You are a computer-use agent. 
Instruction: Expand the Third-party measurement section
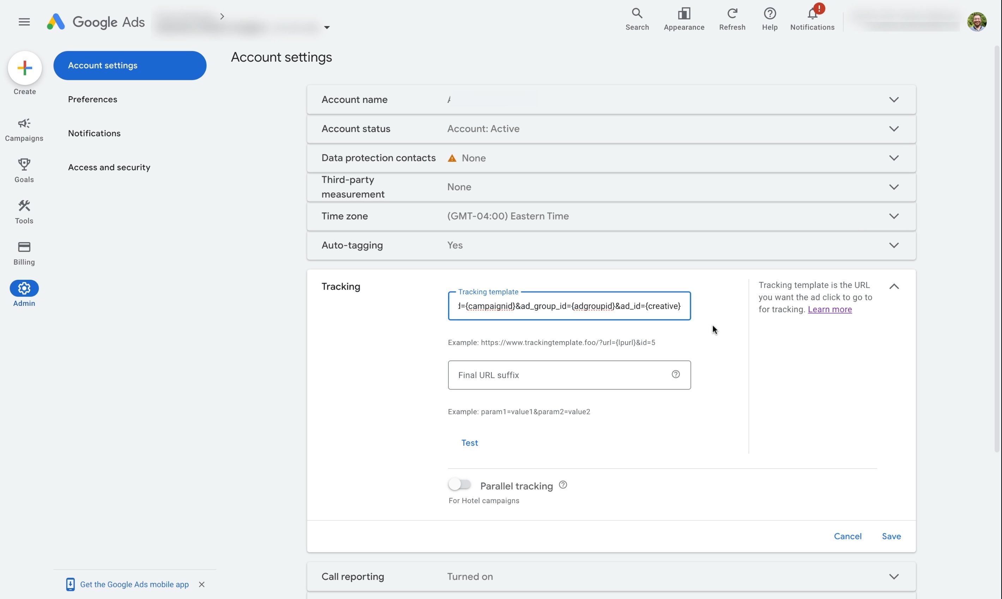(x=894, y=187)
